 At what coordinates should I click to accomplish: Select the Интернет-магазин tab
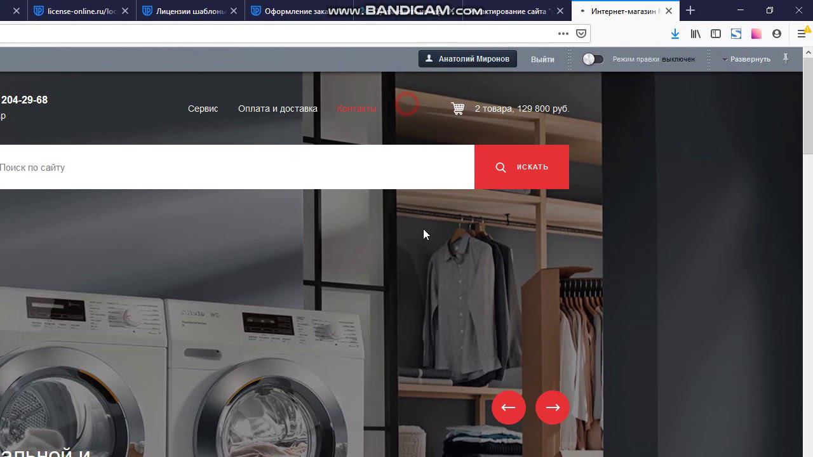[x=626, y=11]
